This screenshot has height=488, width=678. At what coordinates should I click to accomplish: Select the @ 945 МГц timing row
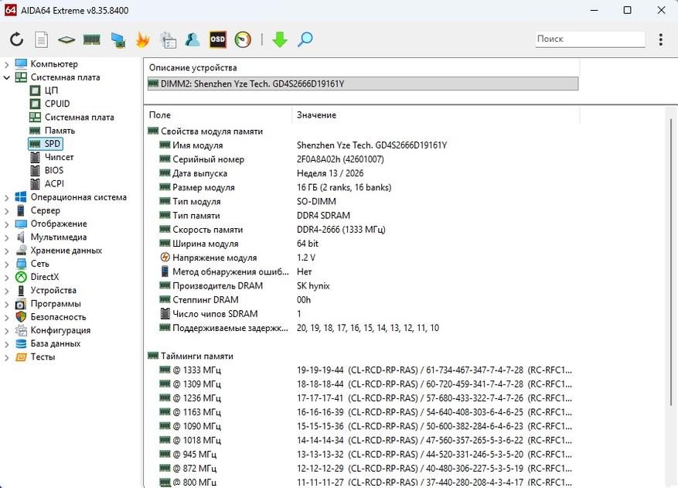click(363, 455)
